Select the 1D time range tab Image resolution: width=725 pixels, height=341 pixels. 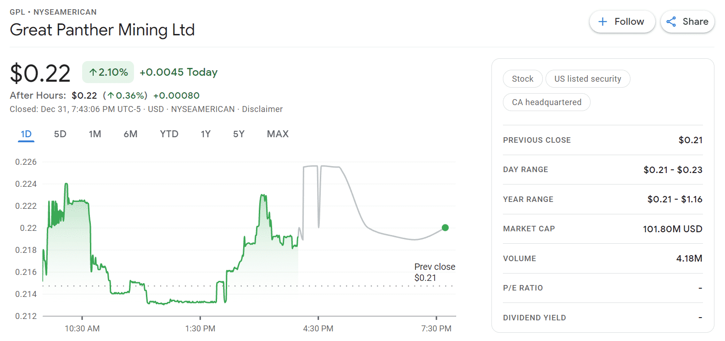pos(26,134)
